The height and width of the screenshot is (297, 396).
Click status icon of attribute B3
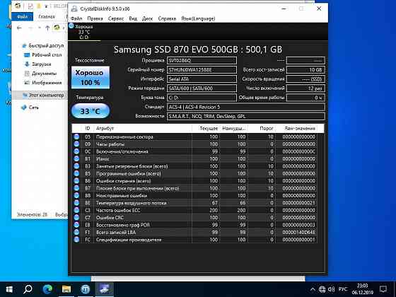click(x=76, y=166)
